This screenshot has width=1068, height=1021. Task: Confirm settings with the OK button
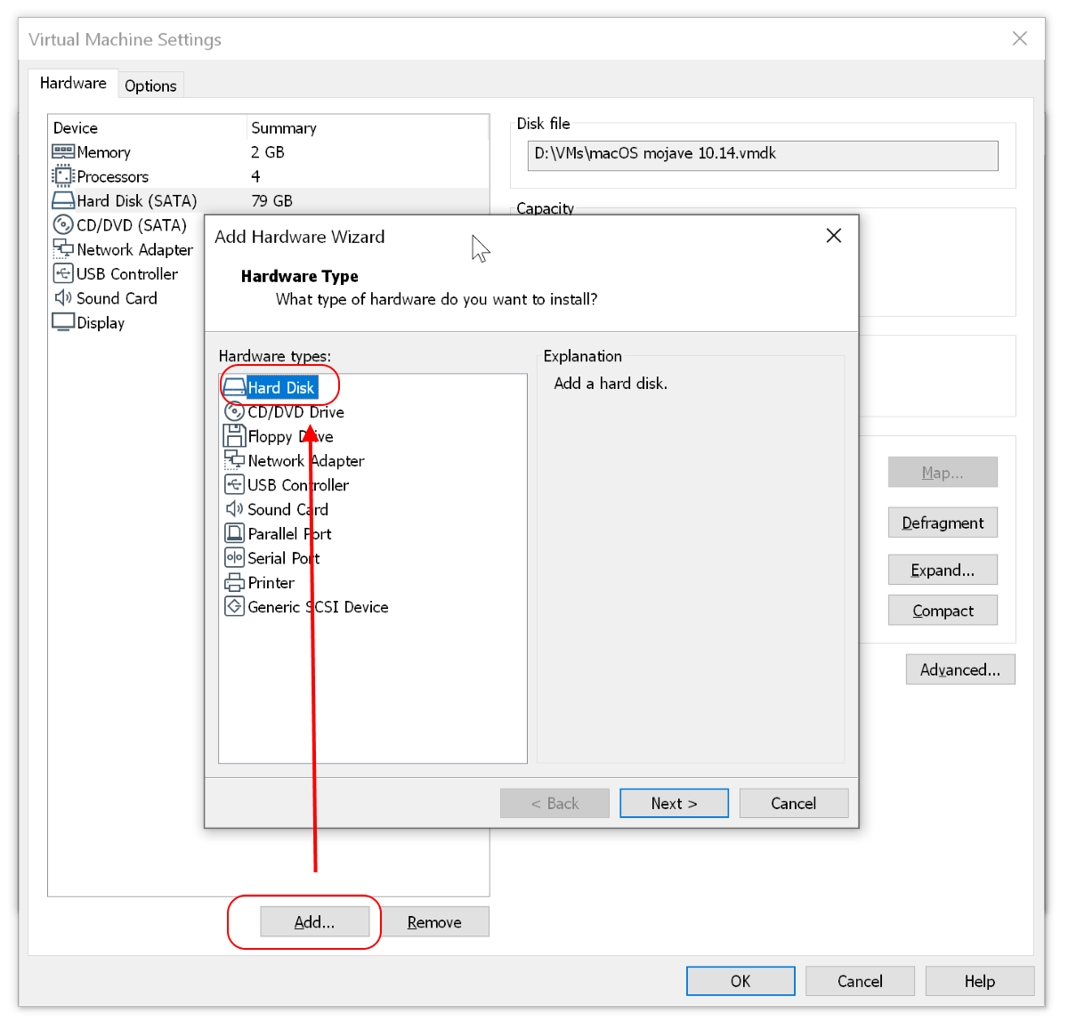tap(740, 981)
